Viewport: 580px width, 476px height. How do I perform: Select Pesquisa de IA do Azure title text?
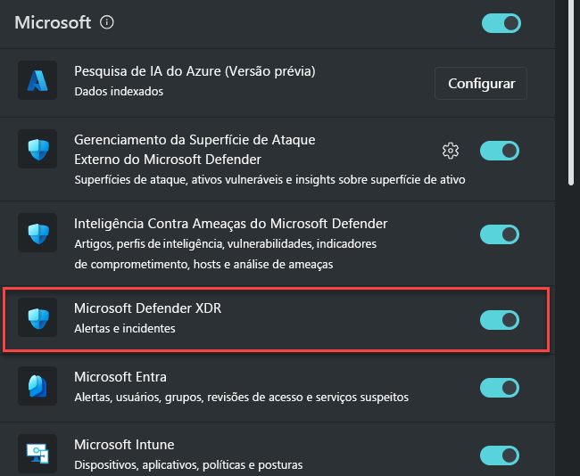point(195,71)
